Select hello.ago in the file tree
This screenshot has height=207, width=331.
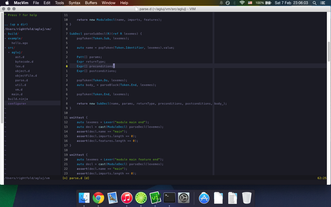20,43
